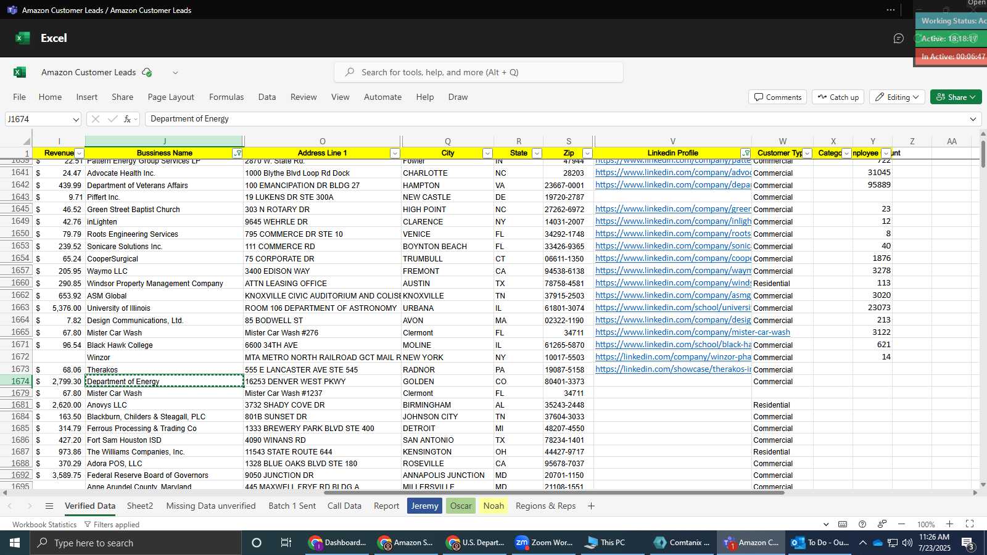Click the Excel file icon beside document name
987x555 pixels.
tap(20, 72)
